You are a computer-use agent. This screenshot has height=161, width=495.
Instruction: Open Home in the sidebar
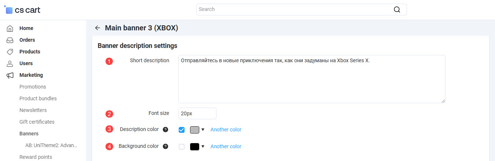coord(26,28)
